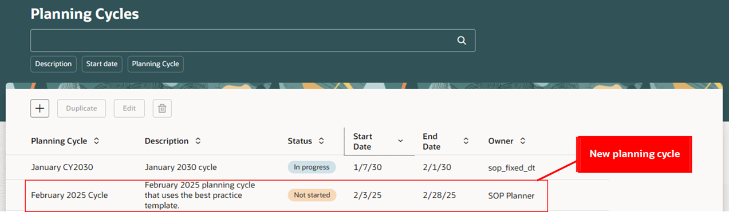Sort by Owner column arrows
This screenshot has height=212, width=729.
coord(523,141)
